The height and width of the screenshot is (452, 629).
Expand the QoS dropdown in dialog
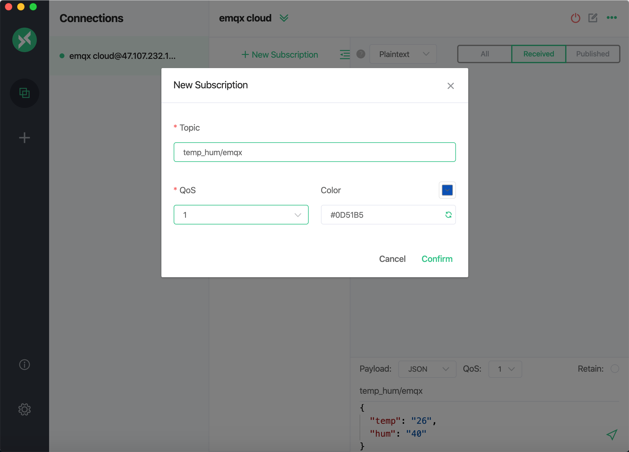click(241, 215)
